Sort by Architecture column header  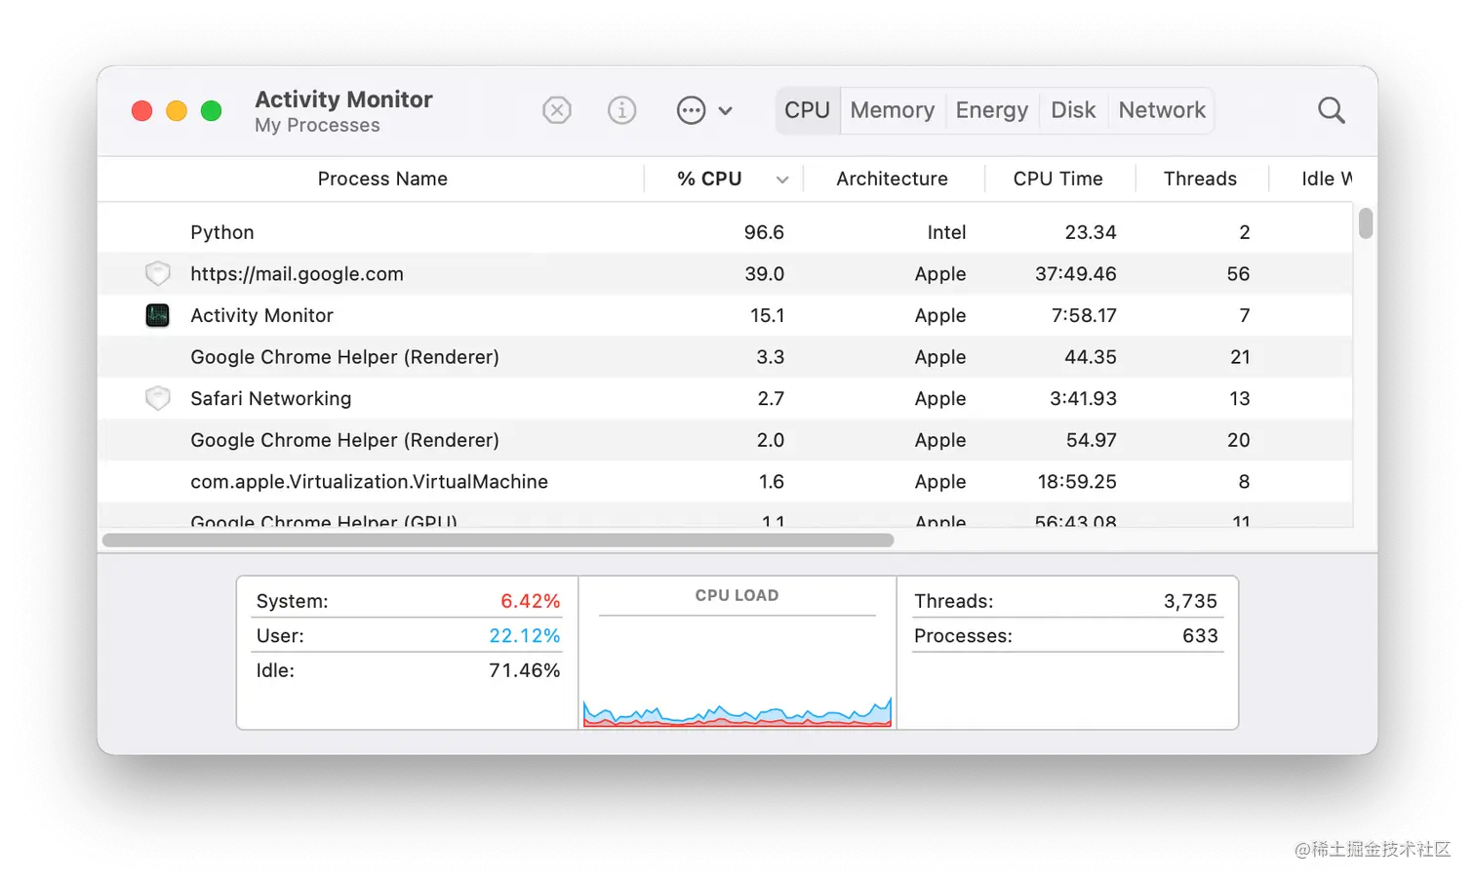click(892, 179)
